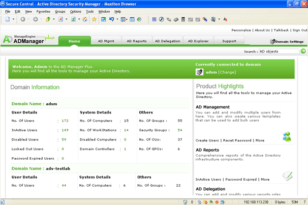Click in the Search AD objects field
Viewport: 308px width, 205px height.
coord(279,51)
